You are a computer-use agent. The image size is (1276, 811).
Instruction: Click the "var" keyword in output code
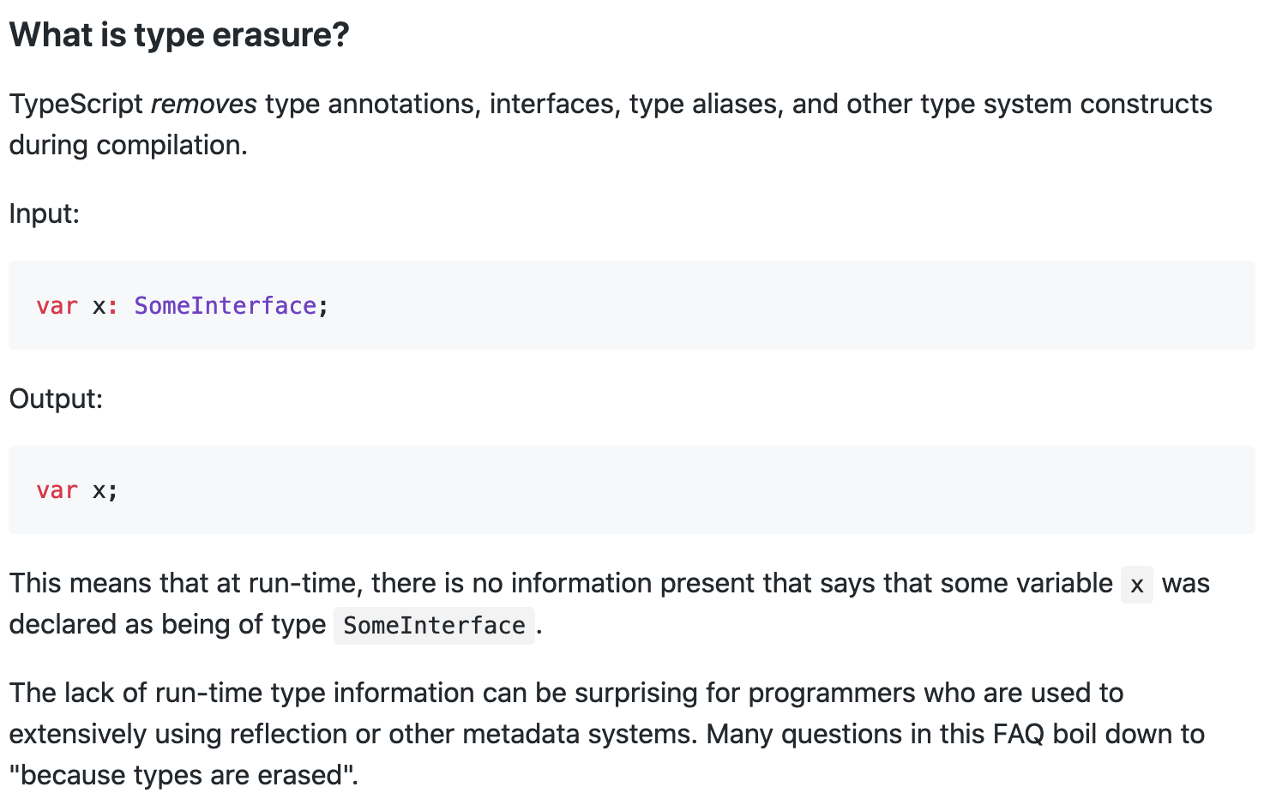57,490
